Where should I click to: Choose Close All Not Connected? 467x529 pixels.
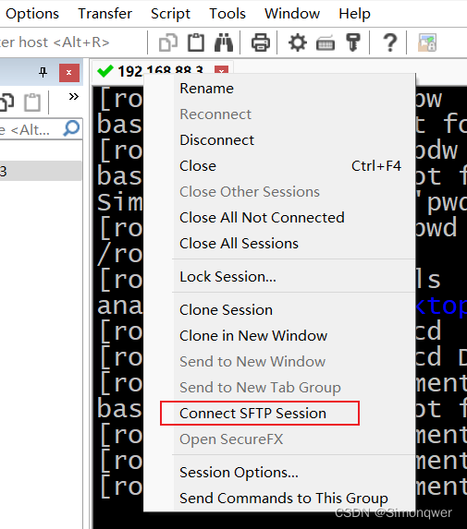(280, 218)
